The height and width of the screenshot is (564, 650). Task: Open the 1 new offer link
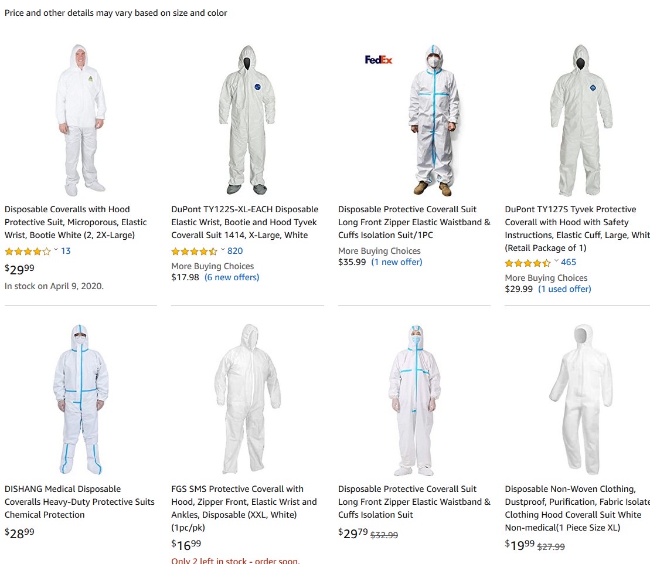(397, 262)
